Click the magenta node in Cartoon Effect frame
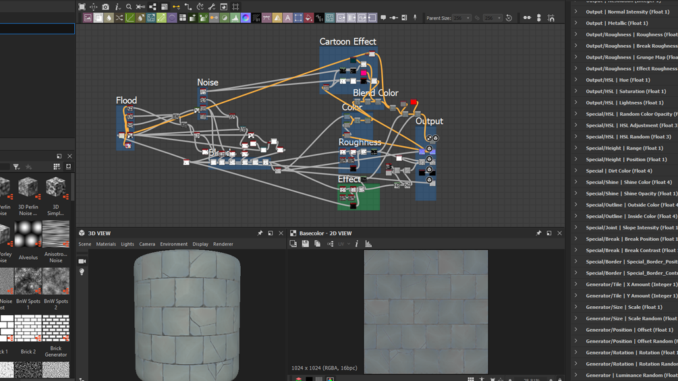 pos(364,73)
